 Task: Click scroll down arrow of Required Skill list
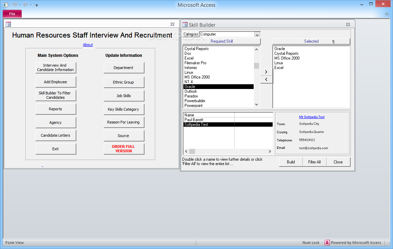[256, 105]
